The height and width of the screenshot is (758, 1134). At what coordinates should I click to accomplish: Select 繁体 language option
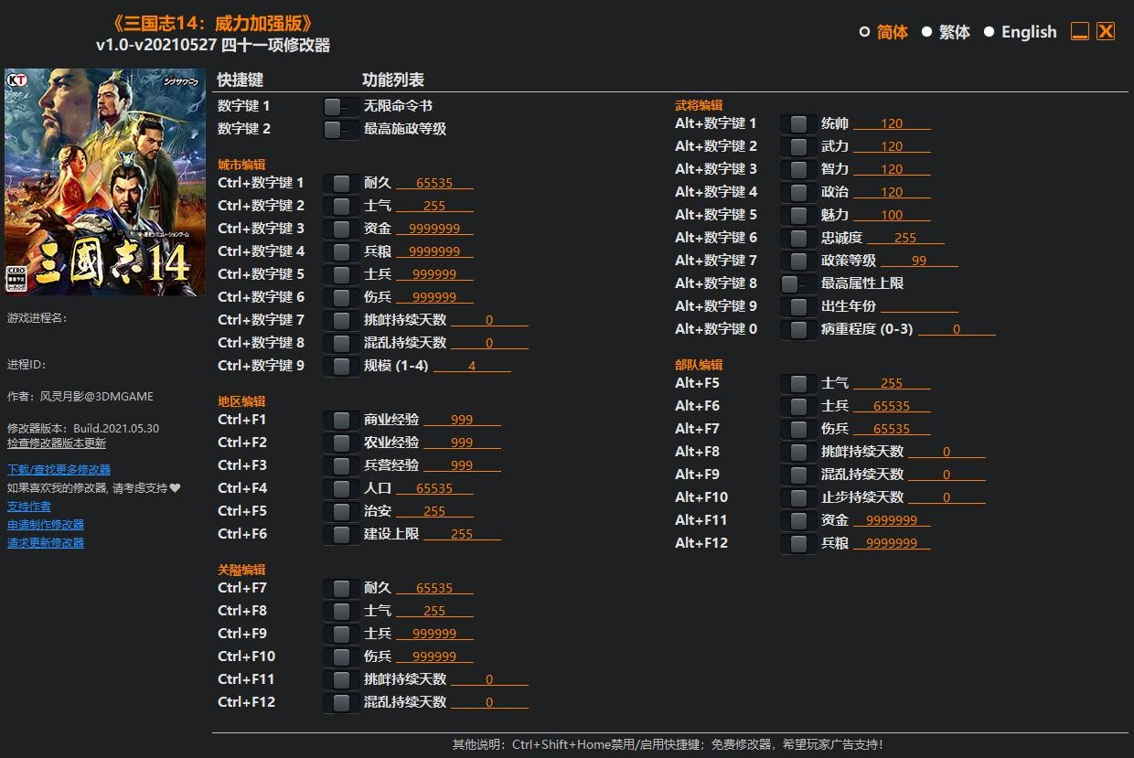coord(946,32)
